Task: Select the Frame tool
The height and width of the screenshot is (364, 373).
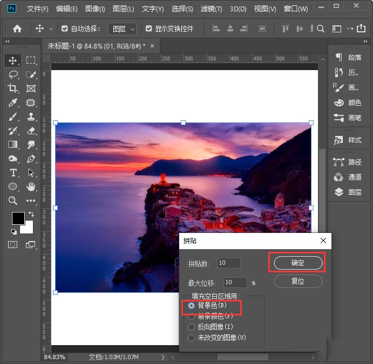Action: pos(31,88)
